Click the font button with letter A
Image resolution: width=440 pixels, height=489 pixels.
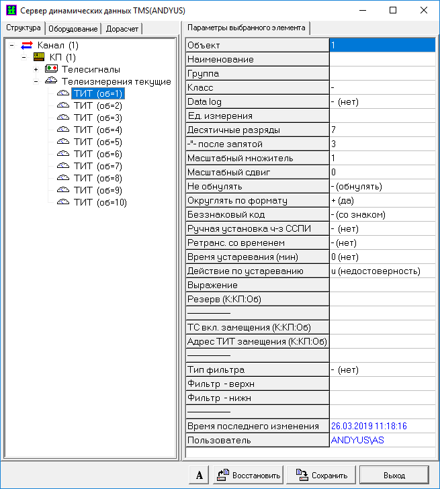pos(199,475)
